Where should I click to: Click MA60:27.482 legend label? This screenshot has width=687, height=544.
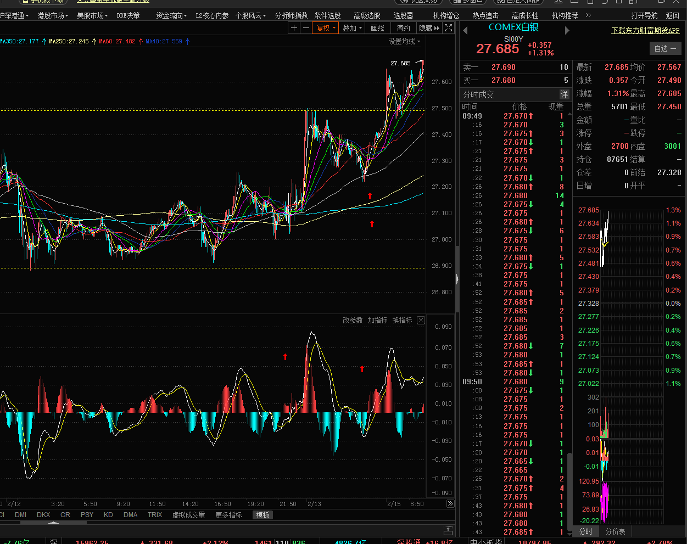click(x=117, y=41)
